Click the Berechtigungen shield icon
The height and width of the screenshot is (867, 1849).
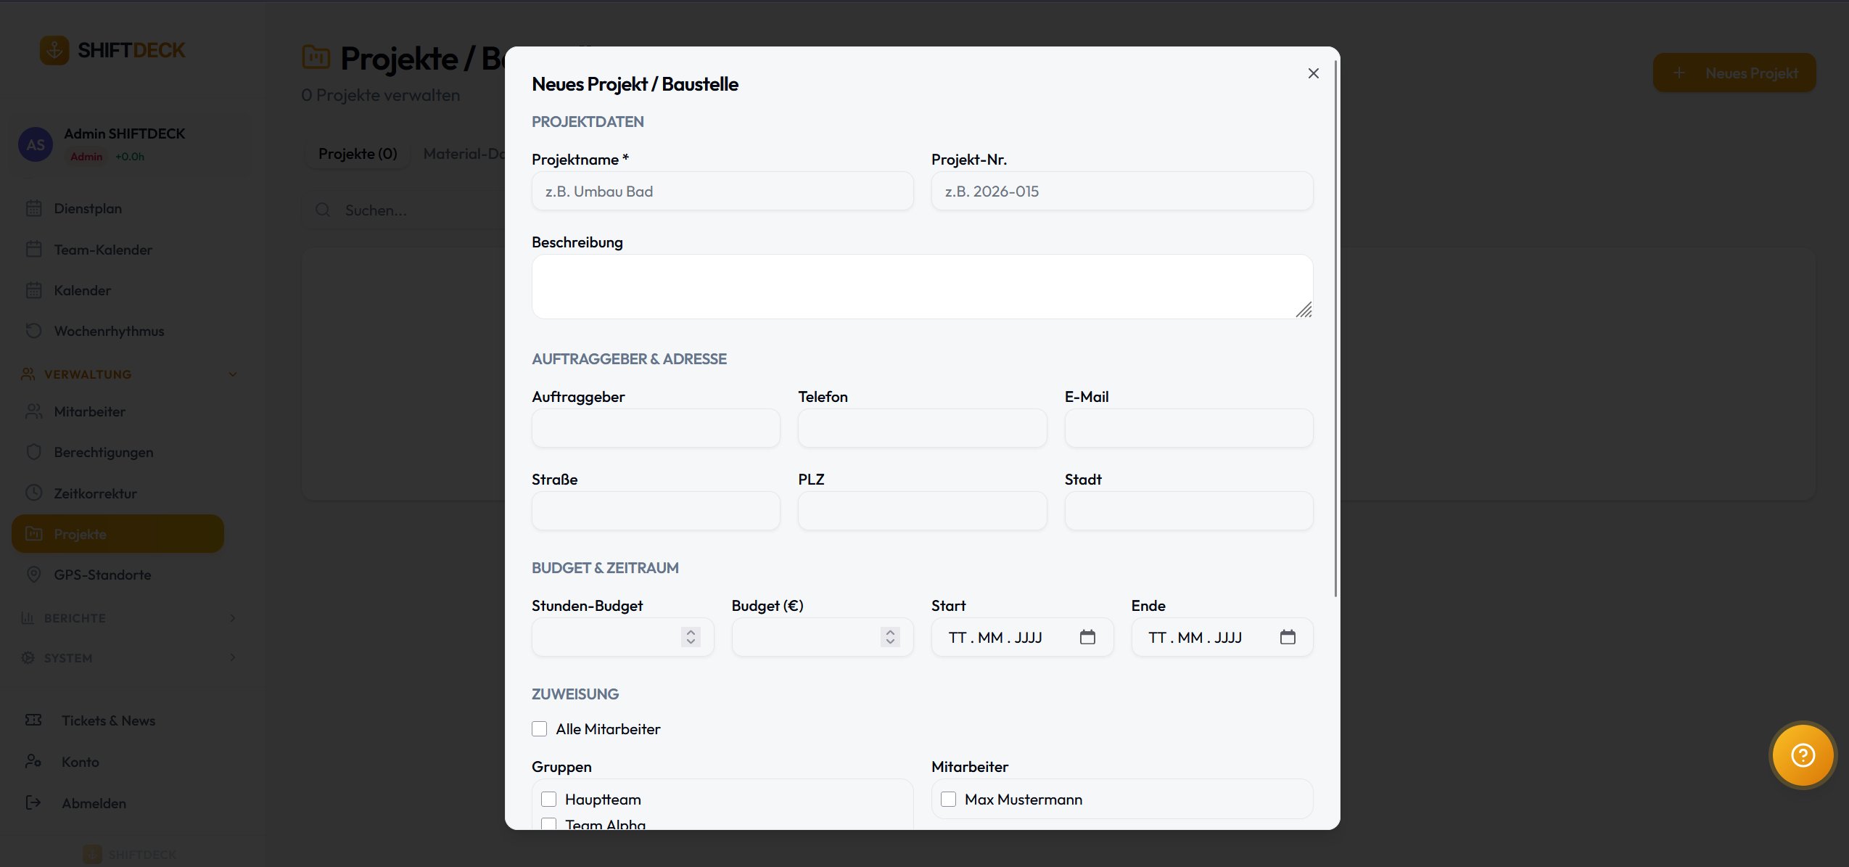point(33,452)
